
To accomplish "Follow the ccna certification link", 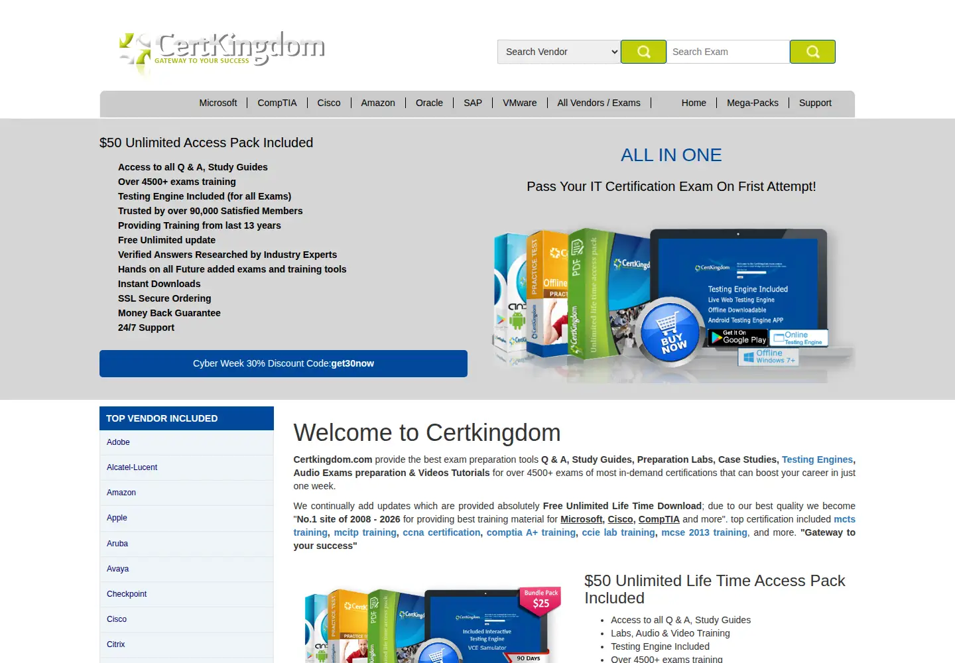I will pos(442,532).
